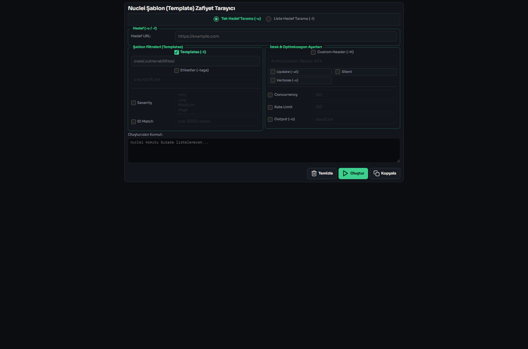
Task: Click the Hedef (-u / -l) section heading
Action: [145, 28]
